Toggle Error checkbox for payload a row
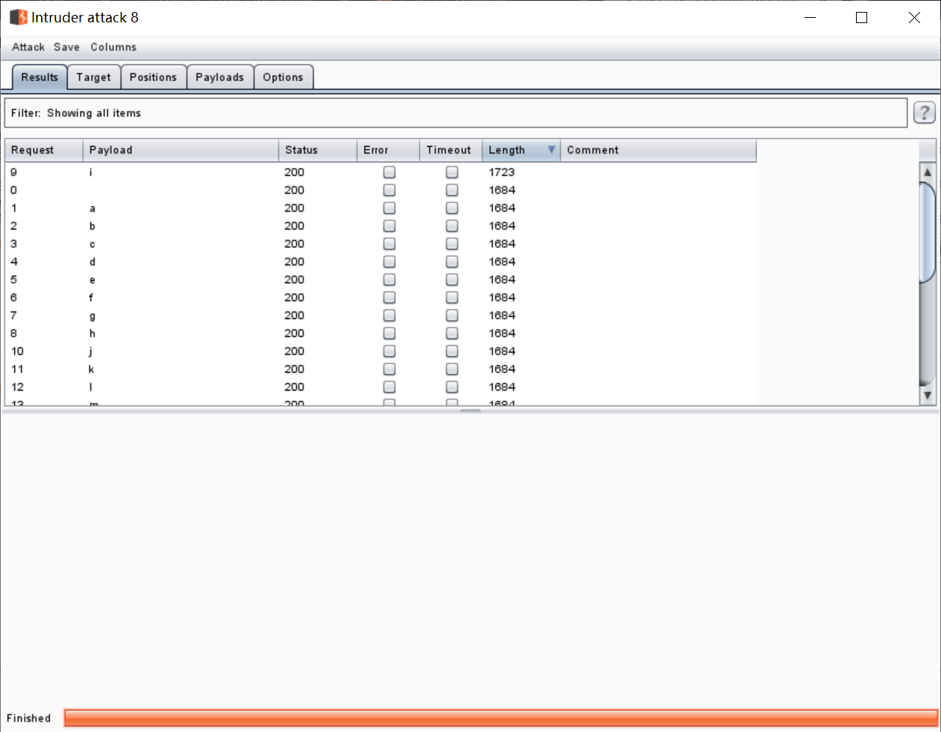 pyautogui.click(x=389, y=208)
